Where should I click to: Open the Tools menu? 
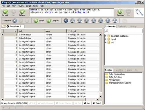click(35, 6)
